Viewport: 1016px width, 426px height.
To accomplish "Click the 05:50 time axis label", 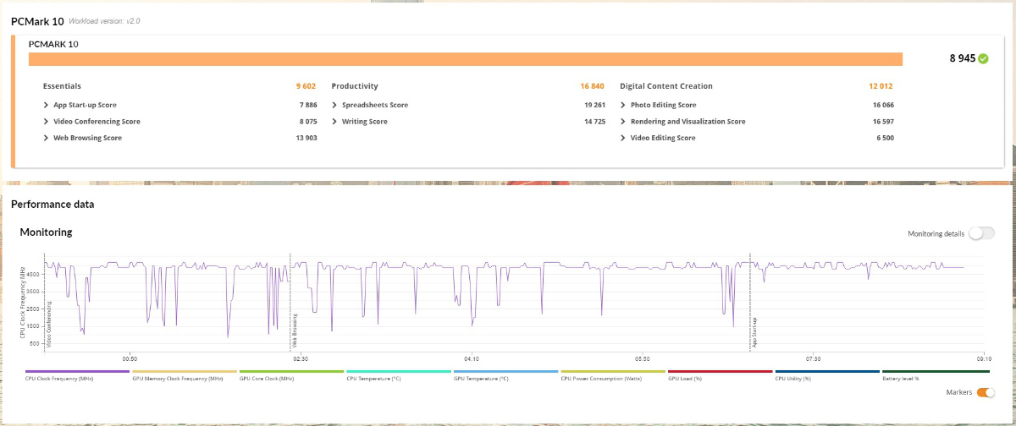I will (642, 358).
